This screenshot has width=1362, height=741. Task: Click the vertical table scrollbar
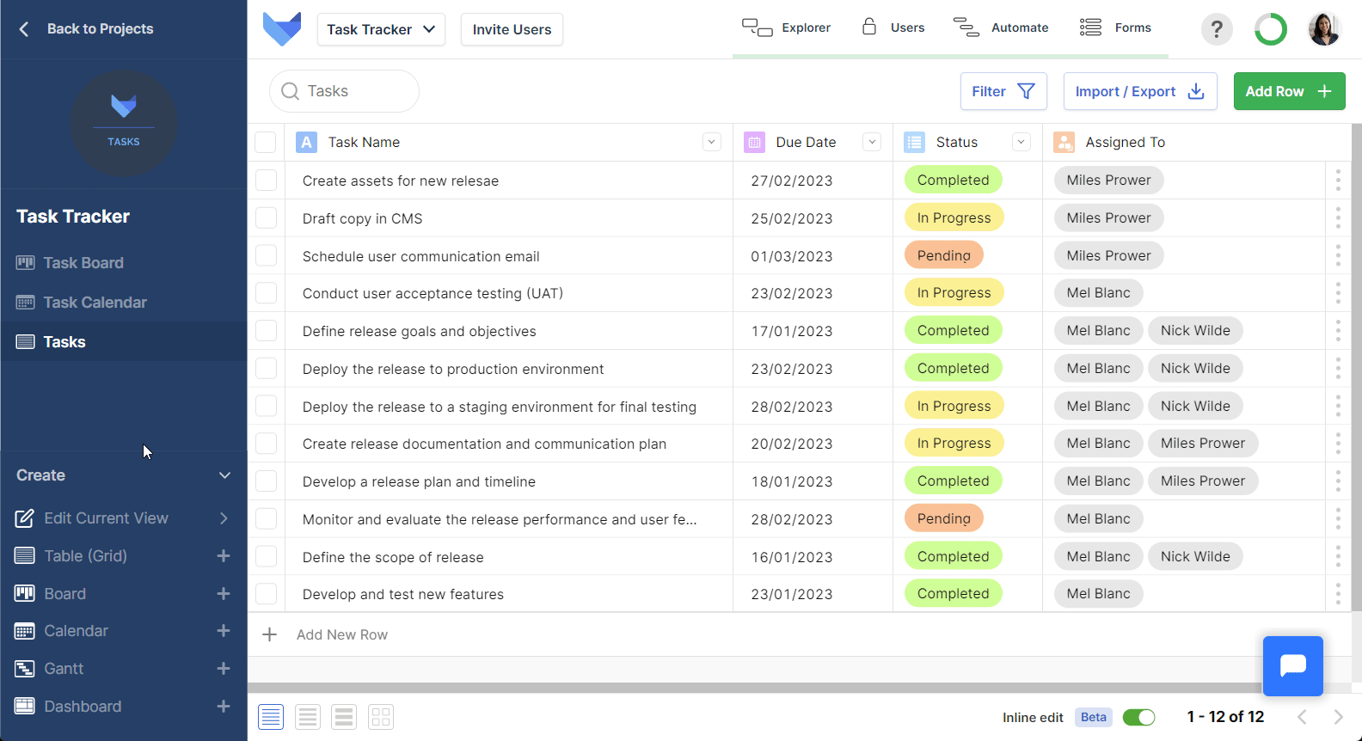pos(1357,368)
